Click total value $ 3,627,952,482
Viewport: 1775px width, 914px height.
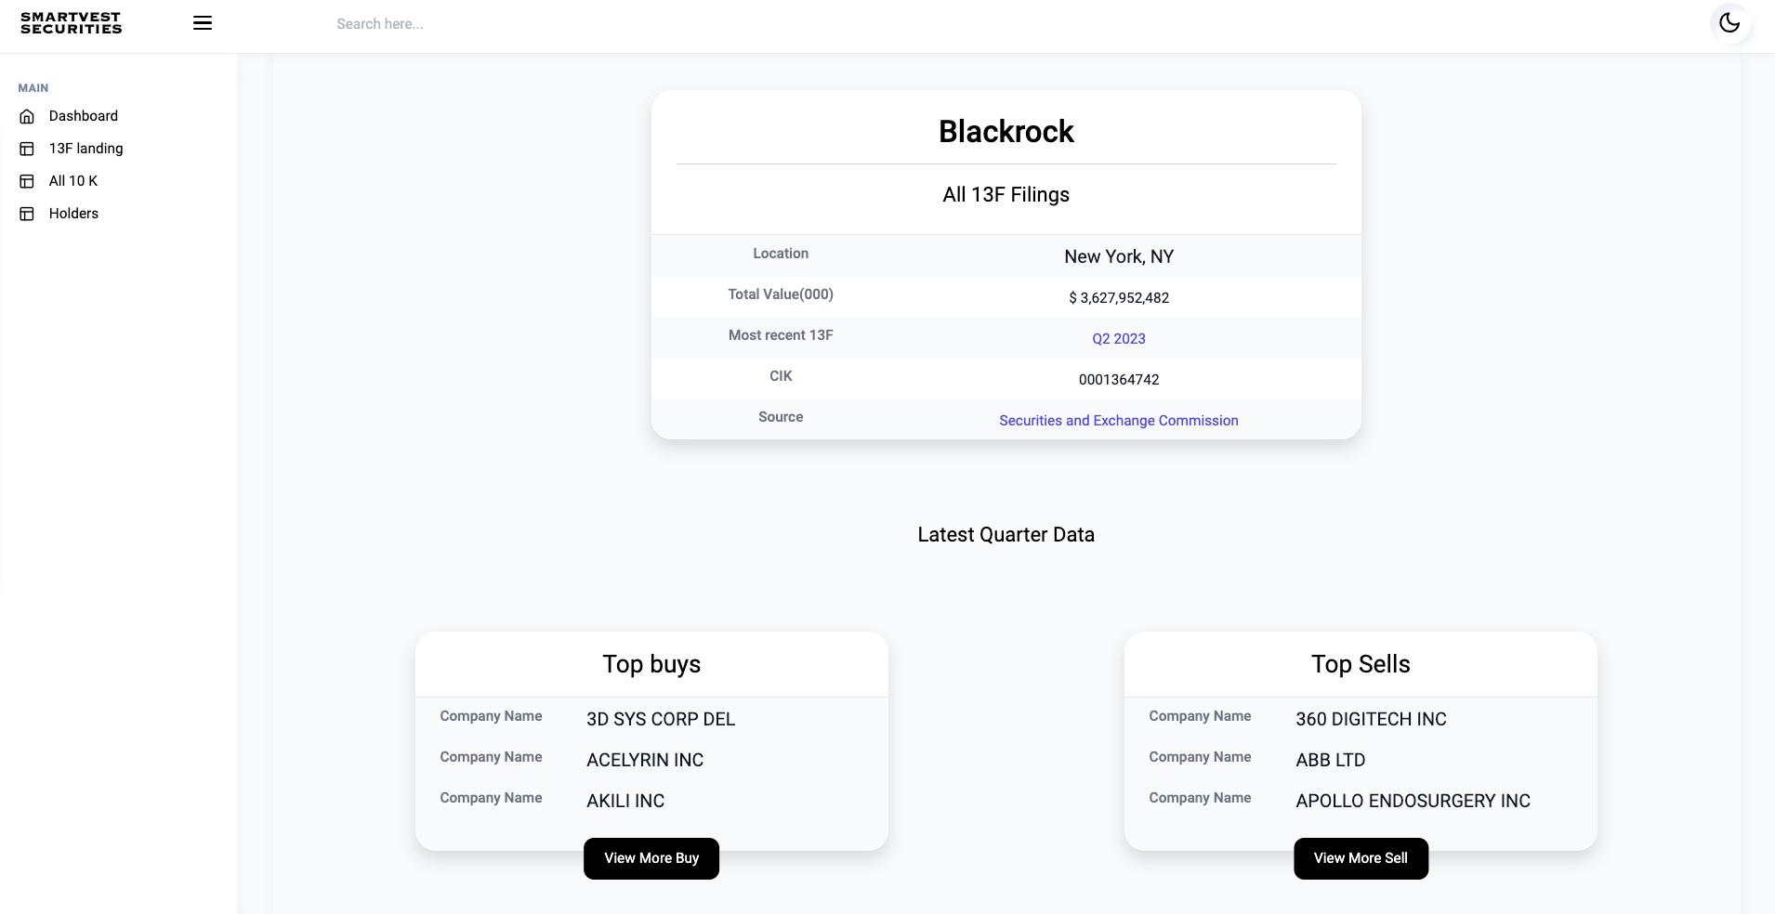click(1119, 298)
